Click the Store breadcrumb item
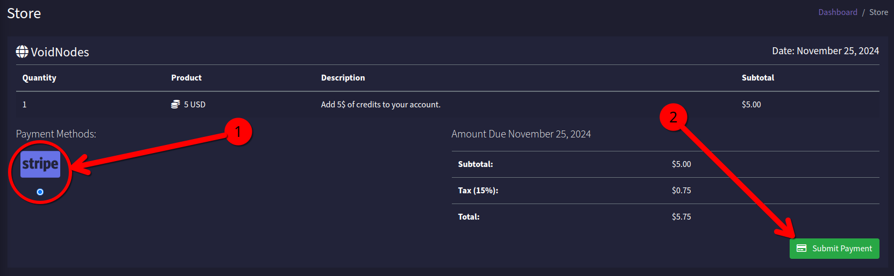894x276 pixels. click(878, 12)
